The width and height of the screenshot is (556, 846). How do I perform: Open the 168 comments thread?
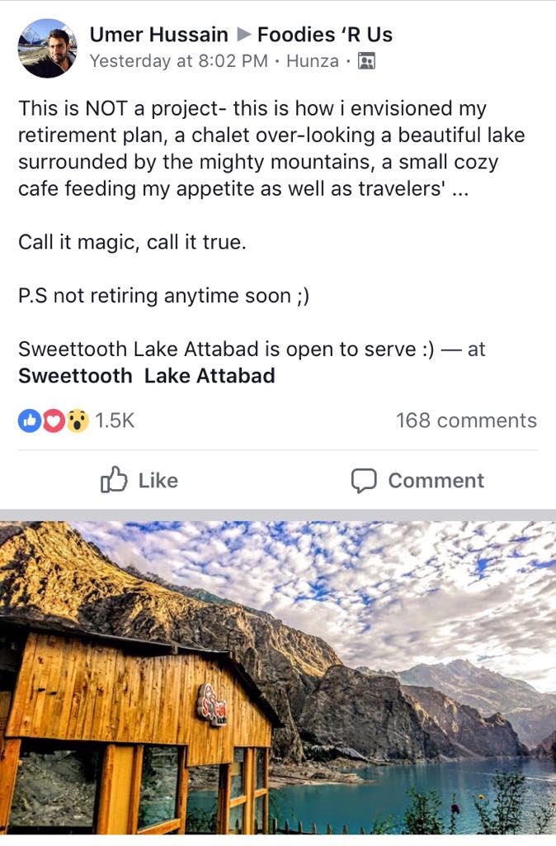tap(466, 421)
